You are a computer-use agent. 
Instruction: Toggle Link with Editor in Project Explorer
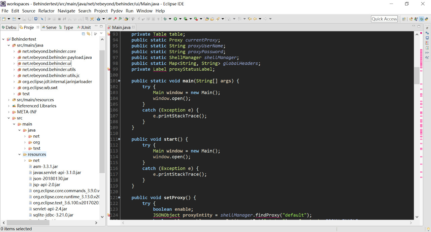pos(89,34)
